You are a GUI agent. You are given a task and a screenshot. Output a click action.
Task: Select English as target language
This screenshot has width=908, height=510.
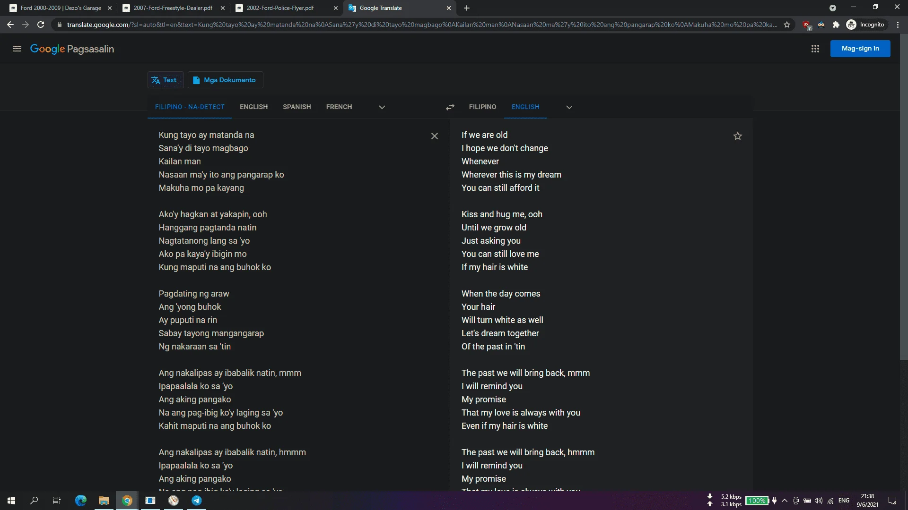[525, 107]
